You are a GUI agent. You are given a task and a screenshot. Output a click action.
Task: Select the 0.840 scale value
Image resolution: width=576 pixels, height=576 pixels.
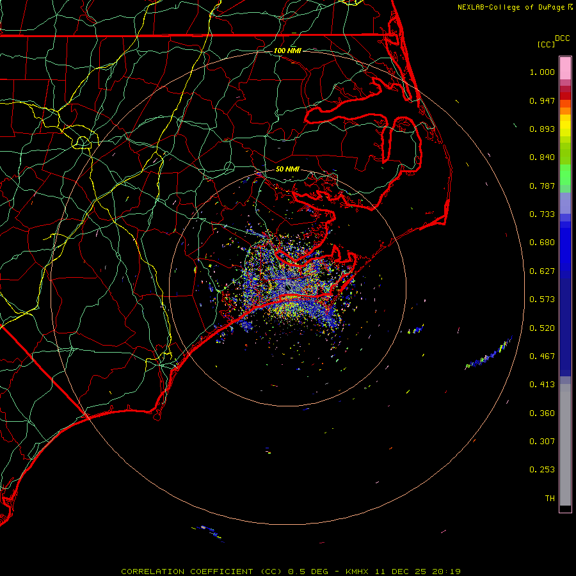pos(542,157)
